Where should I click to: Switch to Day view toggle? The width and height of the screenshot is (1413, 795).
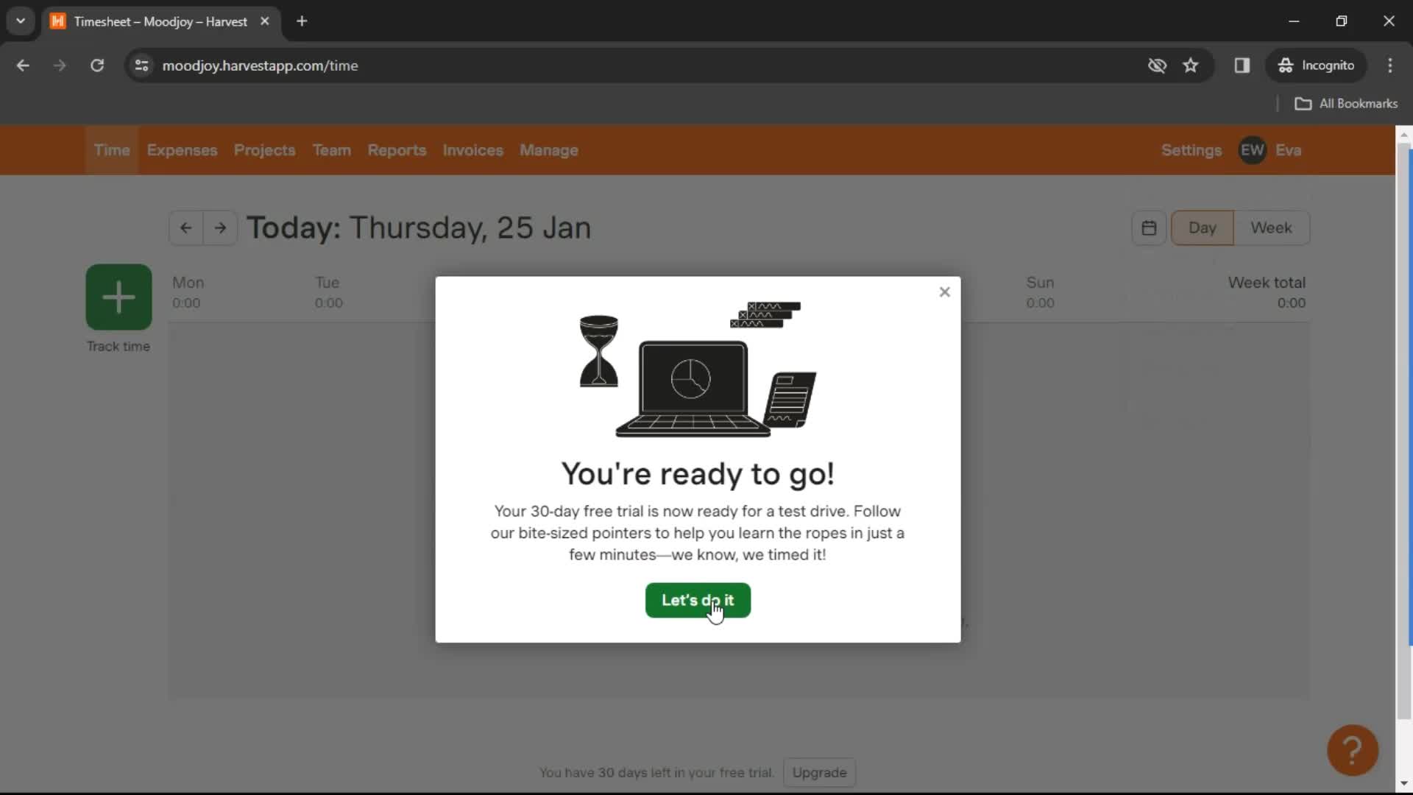click(x=1203, y=227)
